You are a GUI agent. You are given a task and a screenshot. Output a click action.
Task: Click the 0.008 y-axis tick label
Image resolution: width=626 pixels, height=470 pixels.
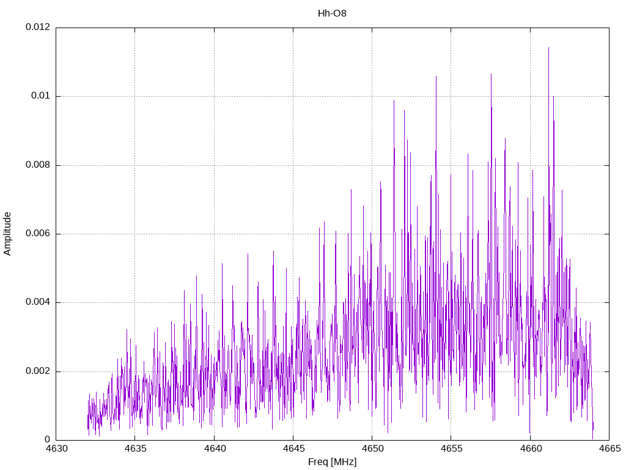[x=38, y=165]
